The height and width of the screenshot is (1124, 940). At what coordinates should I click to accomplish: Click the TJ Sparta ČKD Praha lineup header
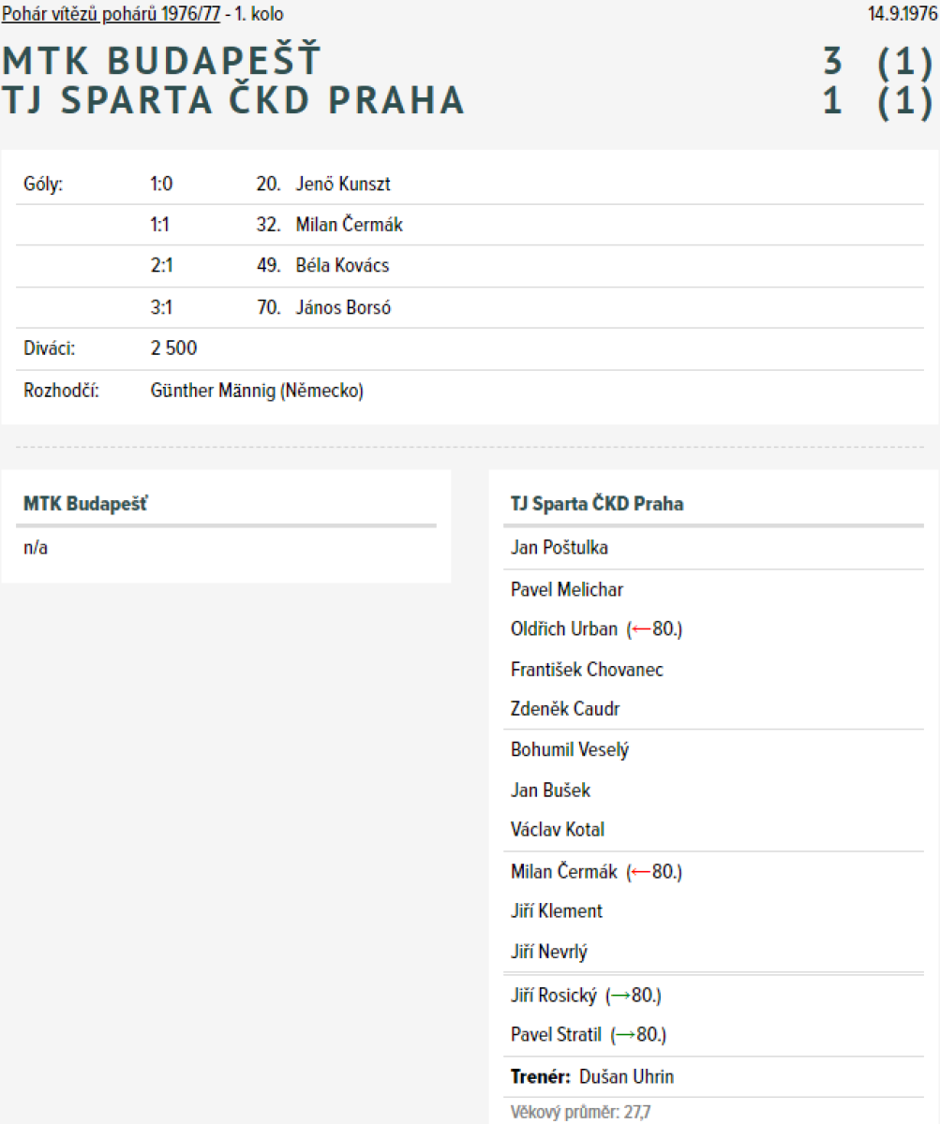coord(597,504)
